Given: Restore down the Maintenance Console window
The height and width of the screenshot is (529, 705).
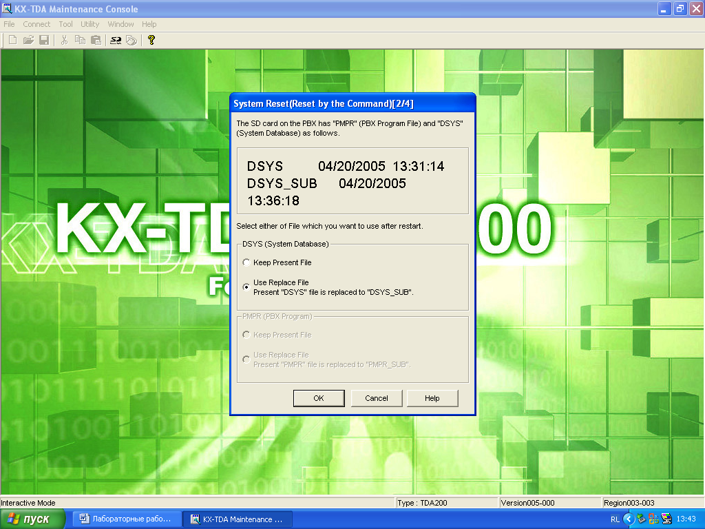Looking at the screenshot, I should (x=680, y=9).
